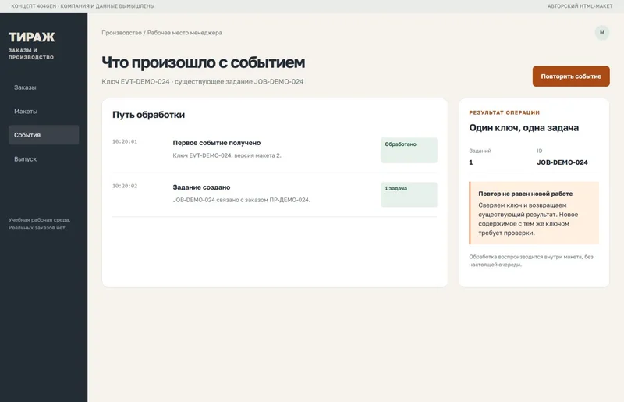Click the Обработка воспроизводится внутри макета footnote
The image size is (624, 402).
point(531,261)
